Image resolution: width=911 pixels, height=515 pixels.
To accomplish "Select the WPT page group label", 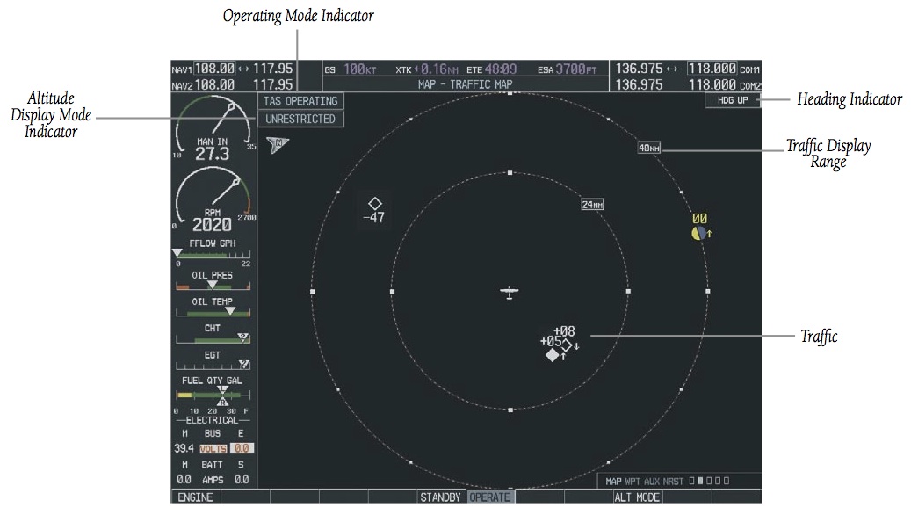I will click(x=633, y=482).
